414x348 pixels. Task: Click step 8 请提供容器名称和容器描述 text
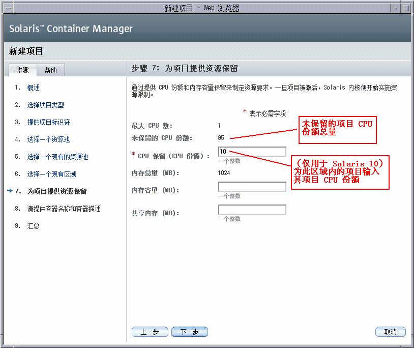click(64, 209)
